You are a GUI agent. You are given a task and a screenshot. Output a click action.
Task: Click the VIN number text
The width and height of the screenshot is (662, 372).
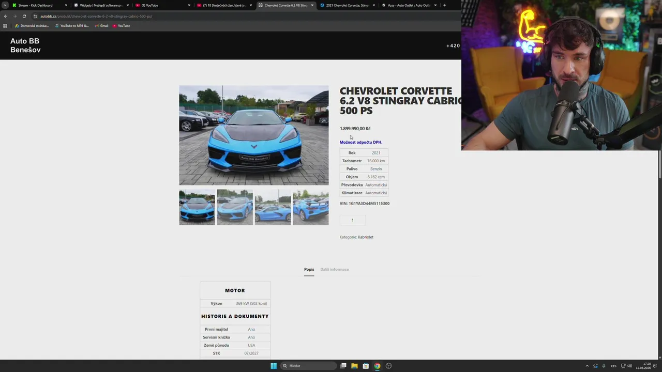tap(365, 204)
